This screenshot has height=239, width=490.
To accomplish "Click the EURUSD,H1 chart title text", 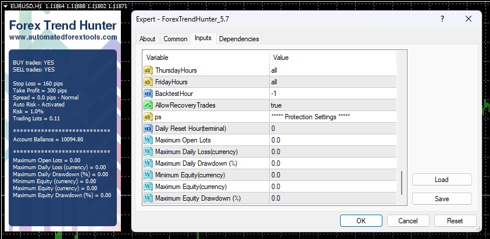I will [26, 6].
